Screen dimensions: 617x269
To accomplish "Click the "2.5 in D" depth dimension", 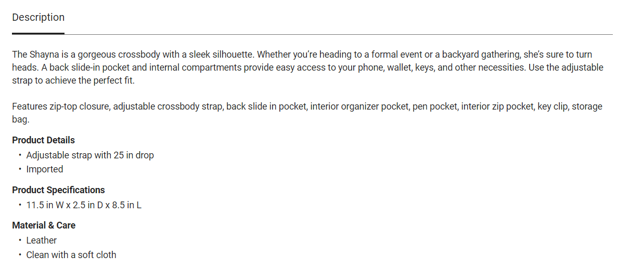I will point(88,205).
